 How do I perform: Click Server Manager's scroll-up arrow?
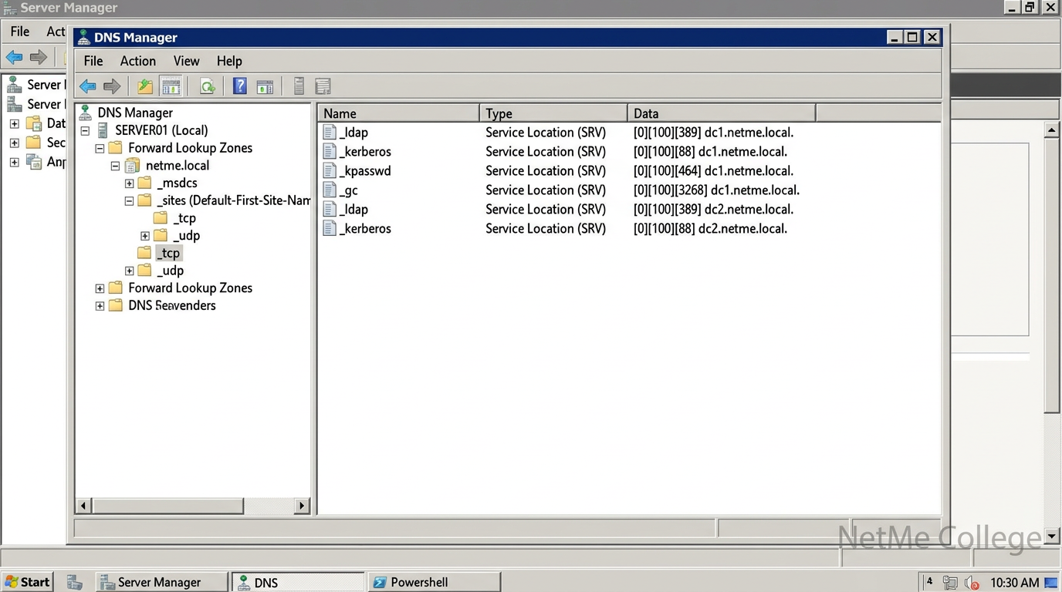[x=1051, y=130]
